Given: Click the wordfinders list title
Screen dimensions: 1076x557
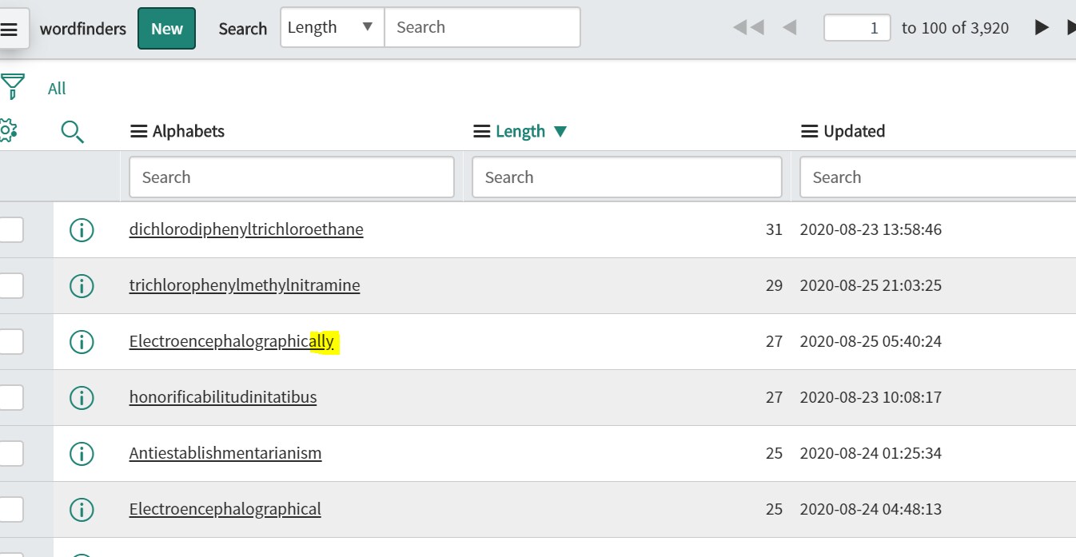Looking at the screenshot, I should [83, 29].
